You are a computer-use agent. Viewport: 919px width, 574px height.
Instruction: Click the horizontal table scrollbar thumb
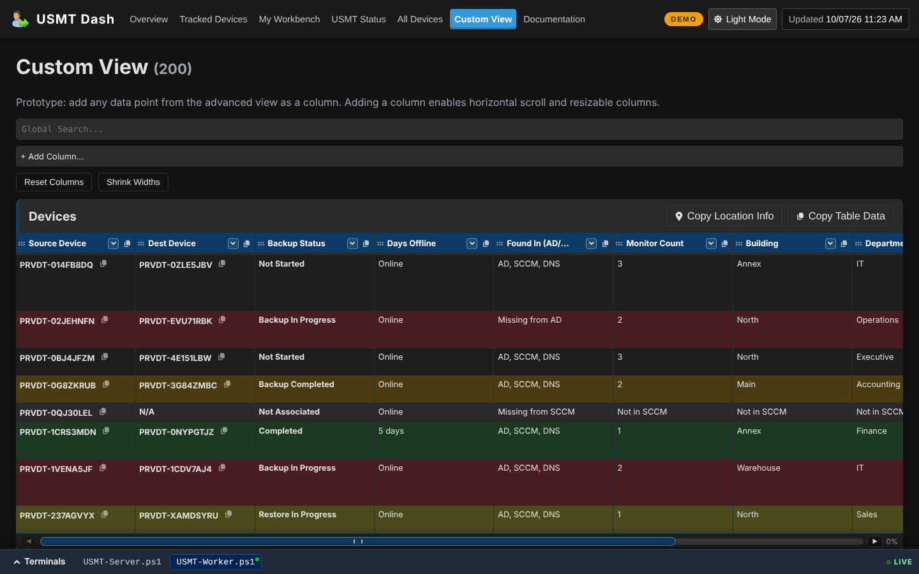click(x=358, y=541)
